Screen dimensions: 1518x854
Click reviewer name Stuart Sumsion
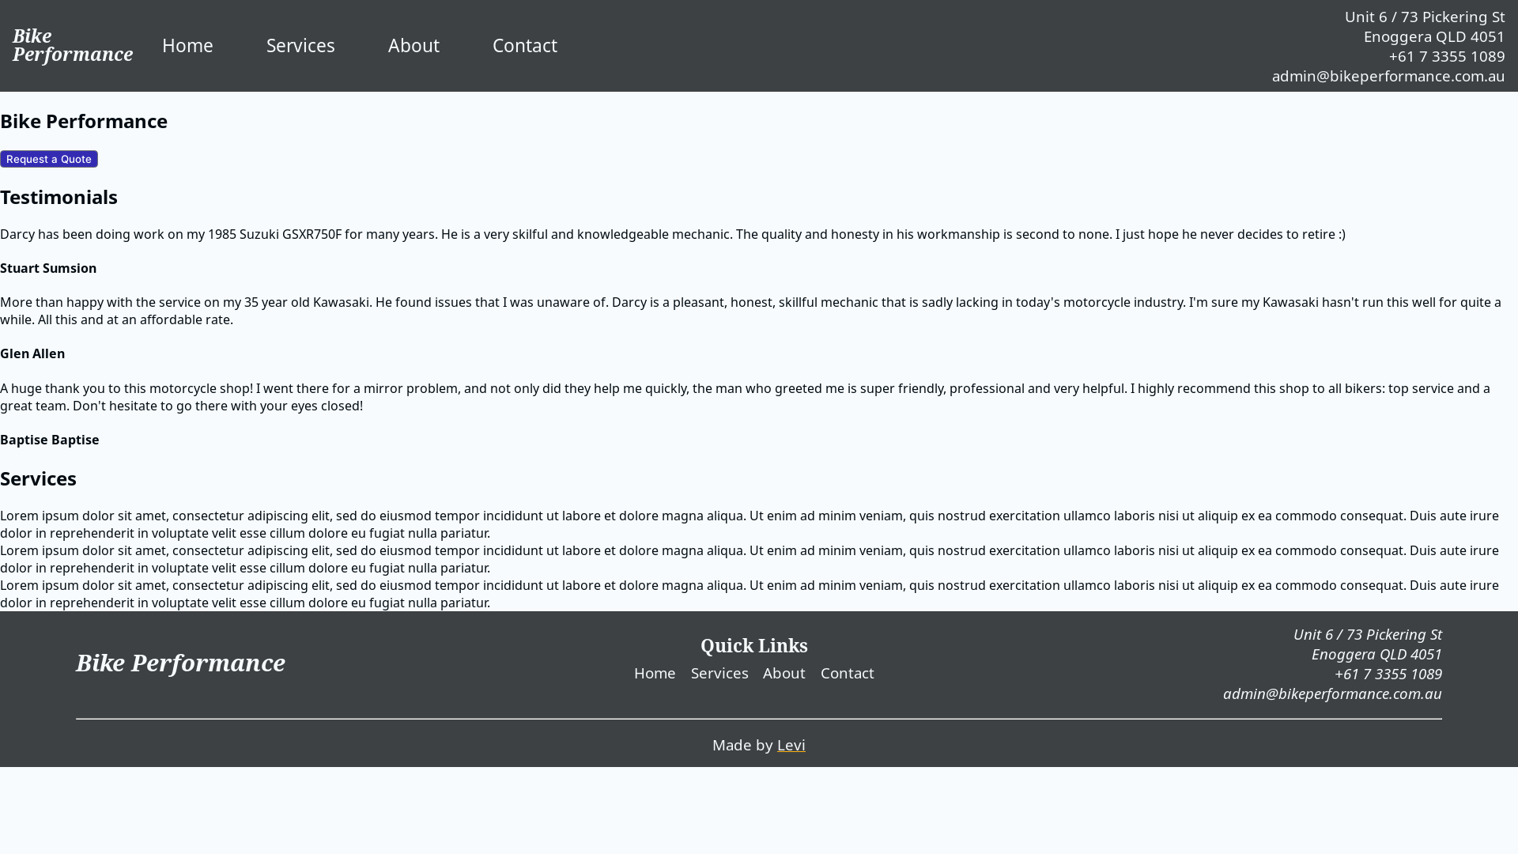(48, 268)
